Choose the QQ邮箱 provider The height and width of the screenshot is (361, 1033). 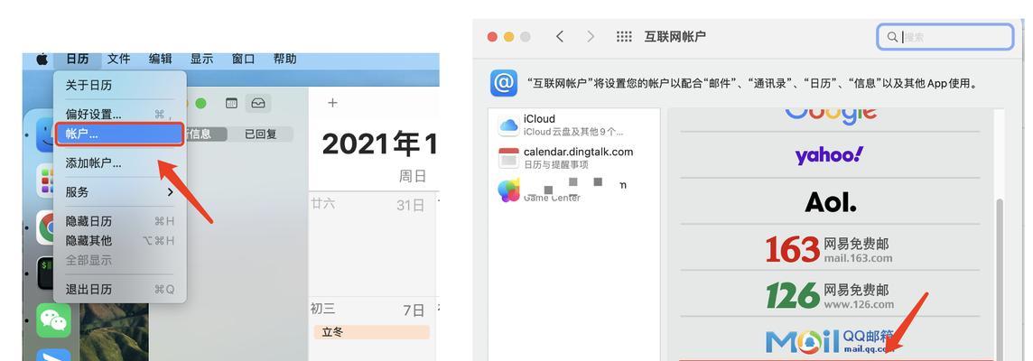pyautogui.click(x=830, y=340)
